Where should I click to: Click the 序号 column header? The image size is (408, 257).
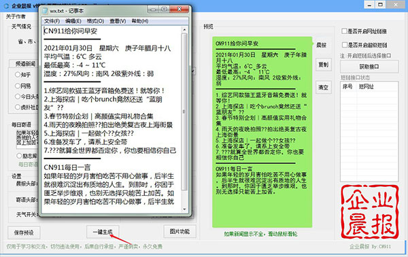(x=347, y=86)
